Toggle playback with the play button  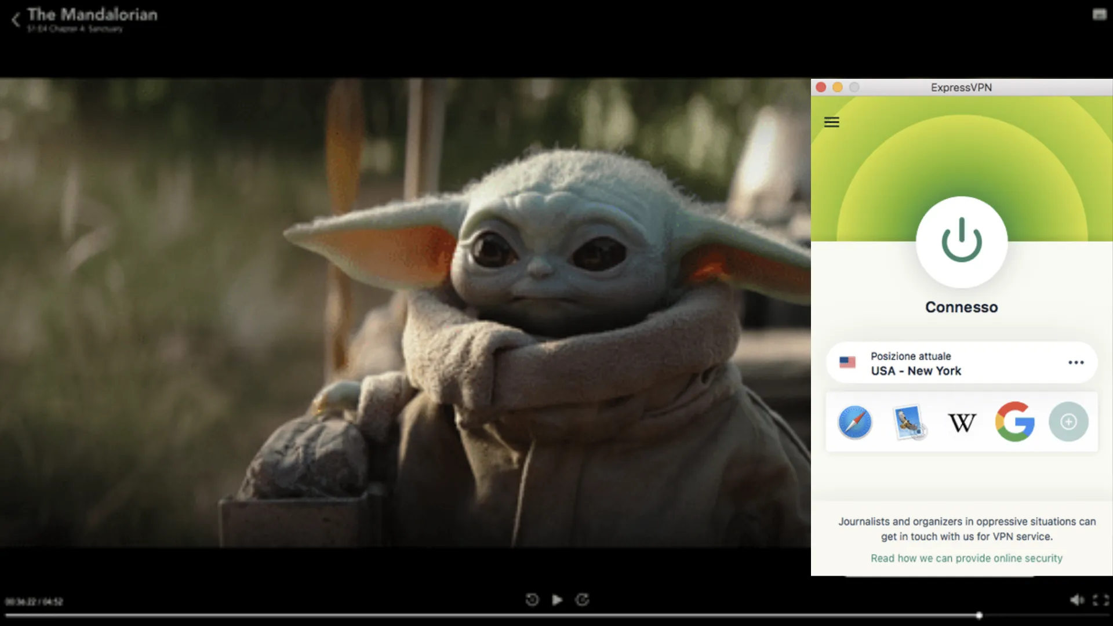(x=556, y=600)
